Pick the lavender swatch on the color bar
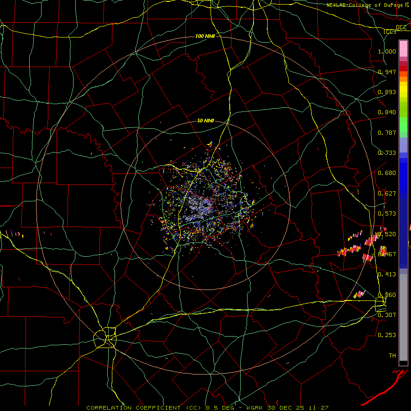Viewport: 411px width, 411px height. tap(403, 145)
